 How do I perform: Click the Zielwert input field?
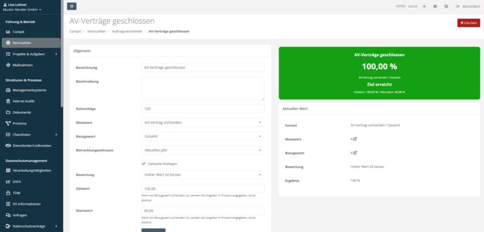(203, 188)
